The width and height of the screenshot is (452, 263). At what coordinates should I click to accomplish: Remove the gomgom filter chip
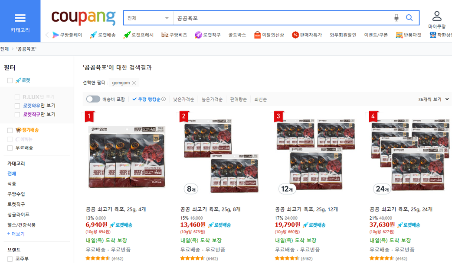tap(134, 82)
